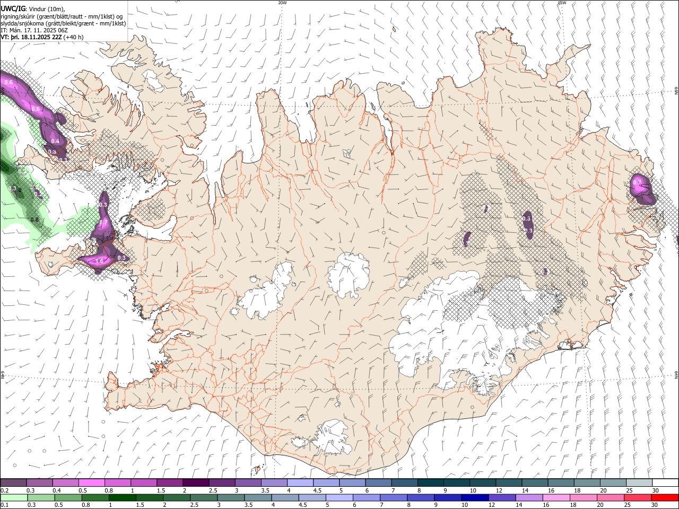The image size is (679, 509).
Task: Pick the rain legend swatch at 25
Action: (x=638, y=497)
